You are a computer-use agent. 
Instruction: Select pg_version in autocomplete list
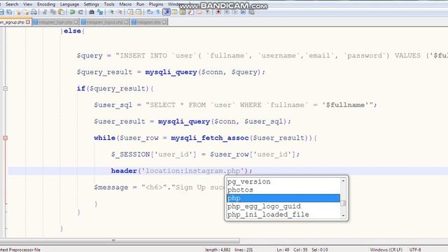coord(283,182)
